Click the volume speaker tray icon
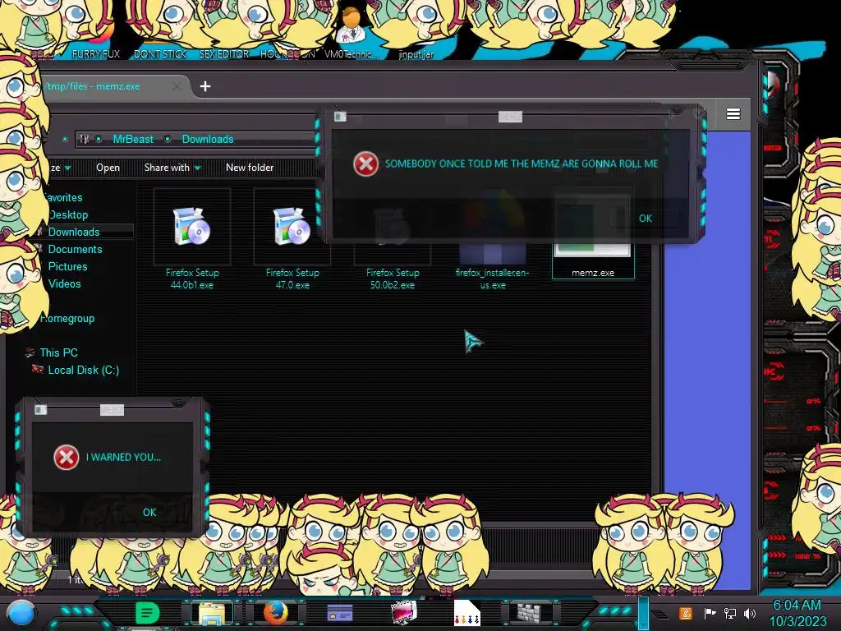This screenshot has width=841, height=631. 749,613
